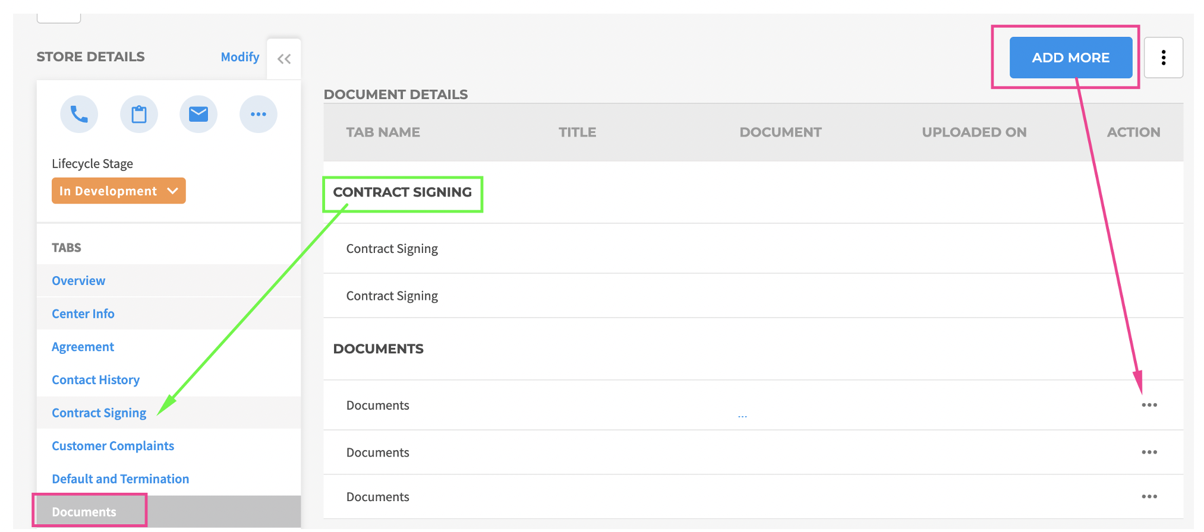Image resolution: width=1204 pixels, height=532 pixels.
Task: Open action menu for first Documents row
Action: [1149, 405]
